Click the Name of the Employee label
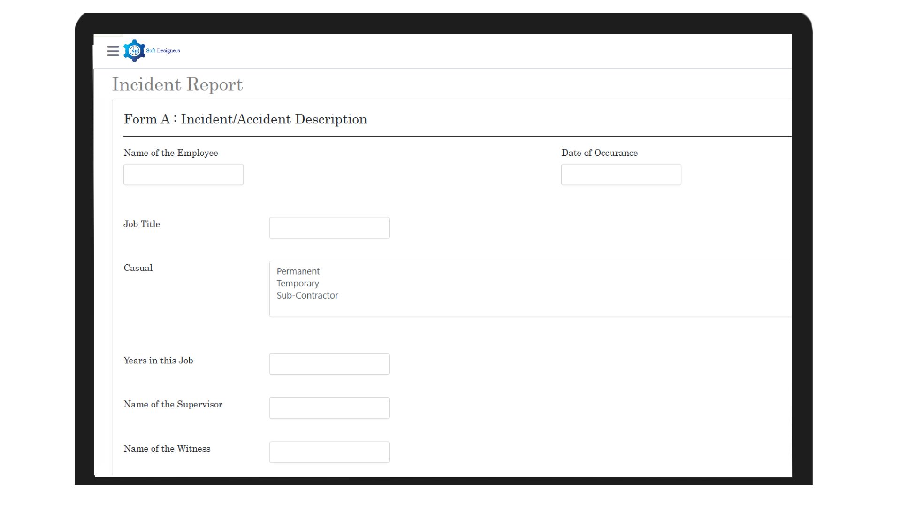Screen dimensions: 901x507 coord(170,153)
